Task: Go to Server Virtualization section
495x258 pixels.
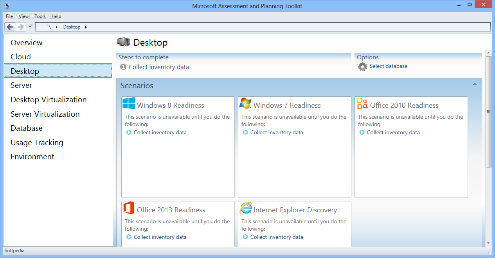Action: [x=58, y=114]
